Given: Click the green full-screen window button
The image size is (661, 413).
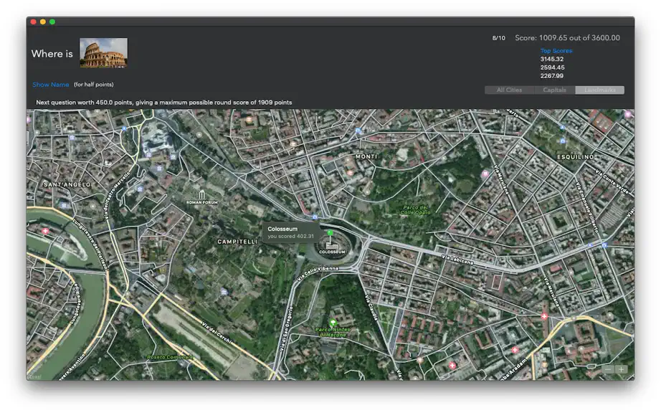Looking at the screenshot, I should (52, 22).
